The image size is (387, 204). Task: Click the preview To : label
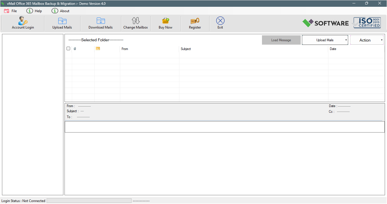point(69,117)
